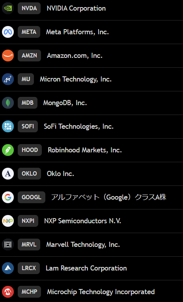The height and width of the screenshot is (302, 183).
Task: Open Oklo Inc. company name
Action: point(60,174)
